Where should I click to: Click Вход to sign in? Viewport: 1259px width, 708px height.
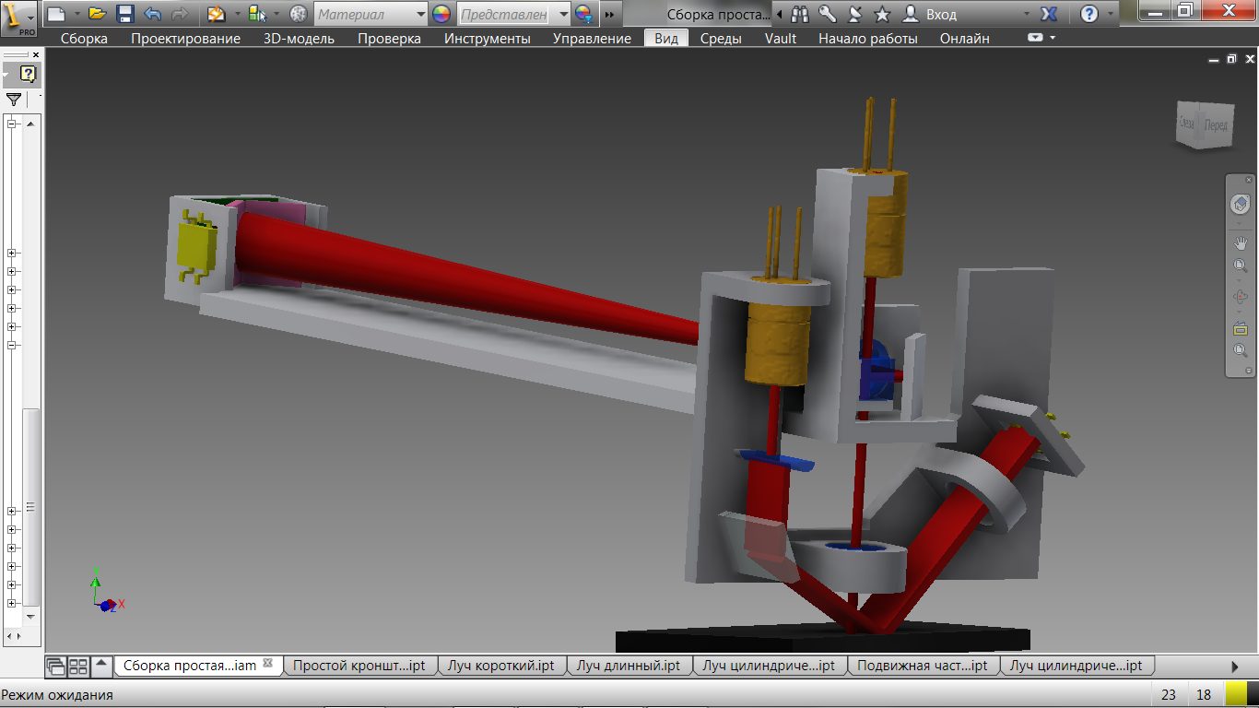point(940,15)
